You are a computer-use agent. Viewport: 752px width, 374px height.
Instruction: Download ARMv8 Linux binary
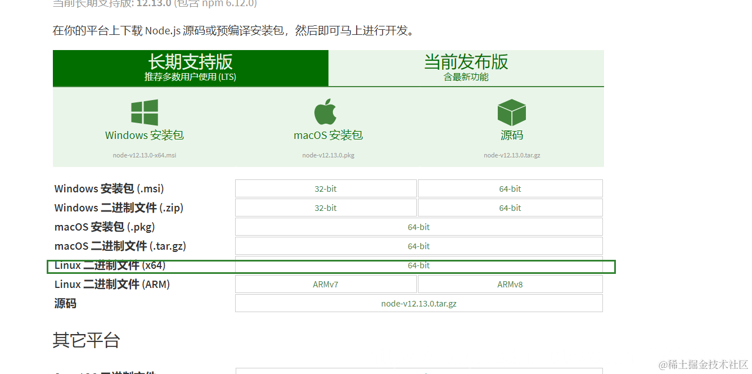510,285
